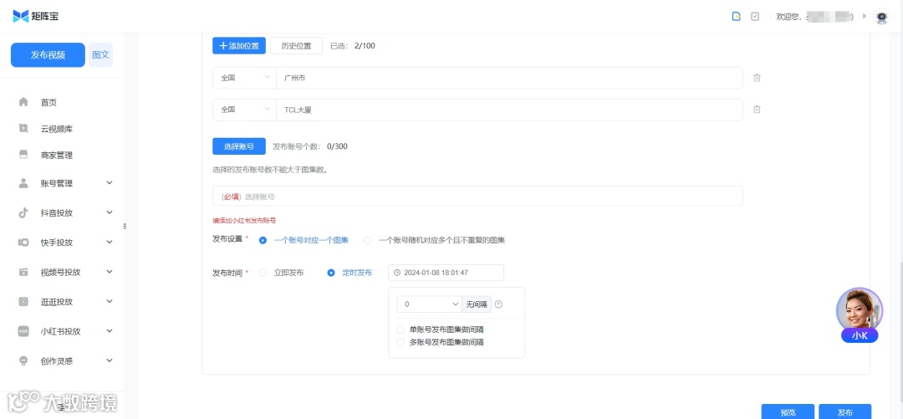Click the user avatar in header

[x=882, y=17]
